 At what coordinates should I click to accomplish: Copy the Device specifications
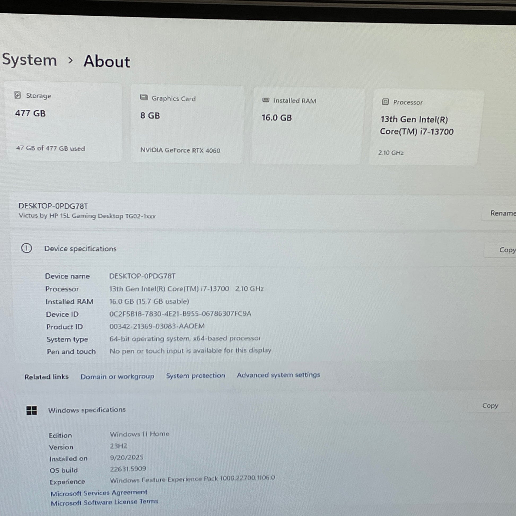point(506,250)
